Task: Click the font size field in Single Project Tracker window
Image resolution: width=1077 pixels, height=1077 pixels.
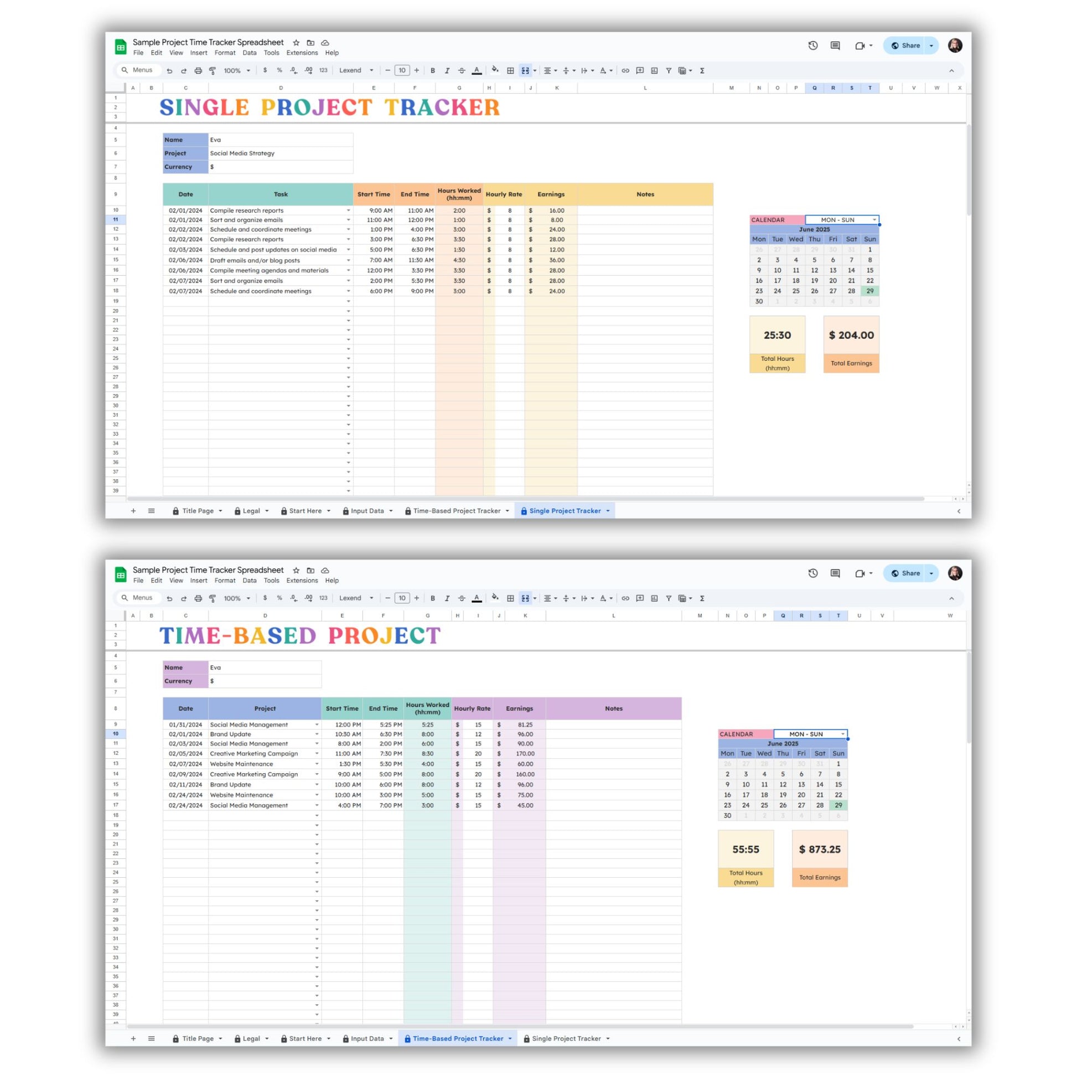Action: pos(402,71)
